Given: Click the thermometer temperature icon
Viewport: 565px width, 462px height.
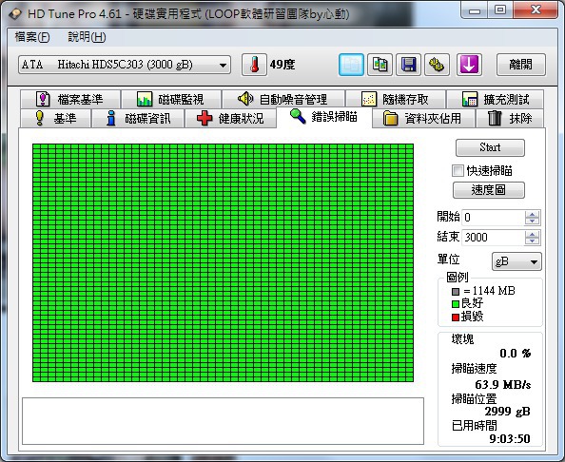Looking at the screenshot, I should [254, 65].
